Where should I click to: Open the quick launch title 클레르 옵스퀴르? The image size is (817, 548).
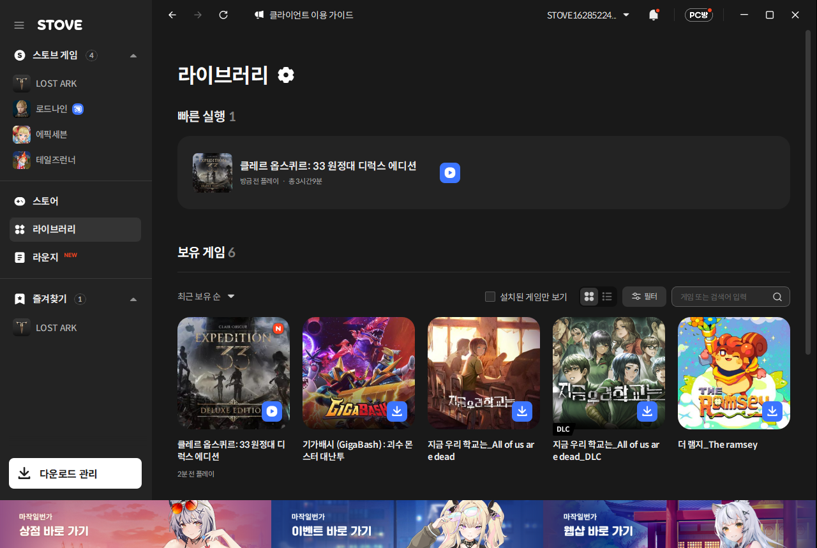(328, 166)
